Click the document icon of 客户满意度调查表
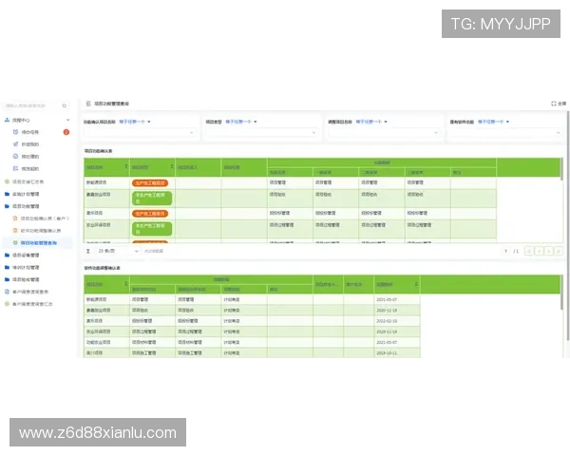570x456 pixels. pyautogui.click(x=7, y=292)
